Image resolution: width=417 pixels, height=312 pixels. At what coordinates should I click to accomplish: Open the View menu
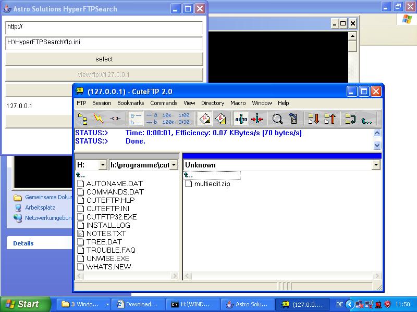coord(189,103)
